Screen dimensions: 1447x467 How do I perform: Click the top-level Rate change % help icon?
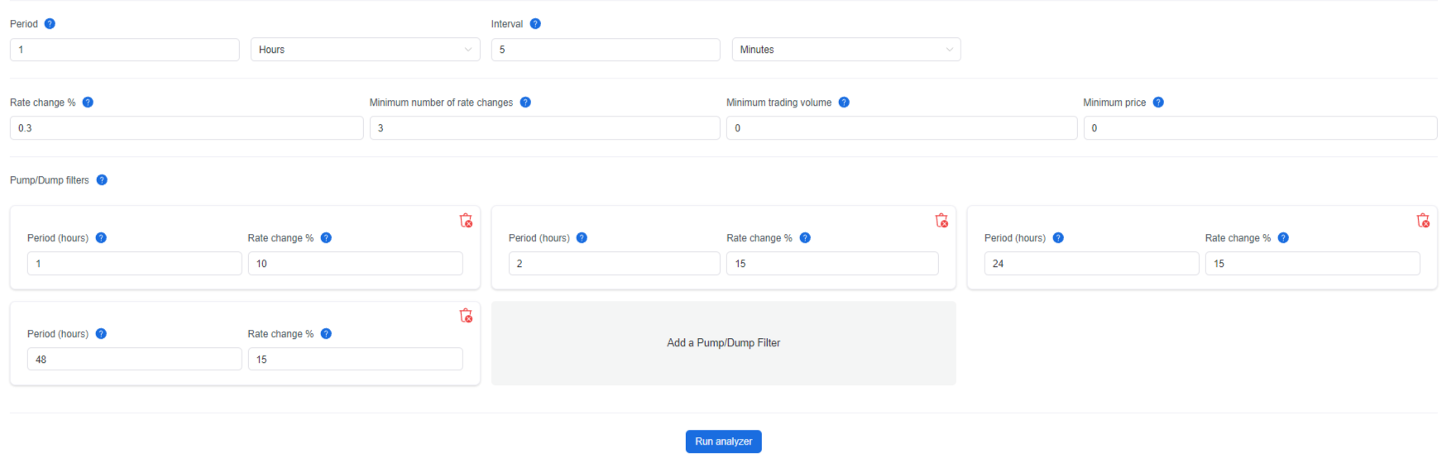point(88,102)
